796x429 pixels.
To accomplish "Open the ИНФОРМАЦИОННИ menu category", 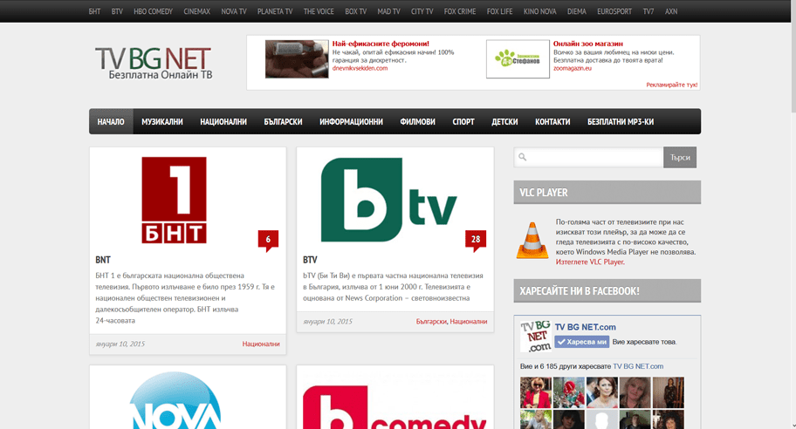I will [351, 122].
